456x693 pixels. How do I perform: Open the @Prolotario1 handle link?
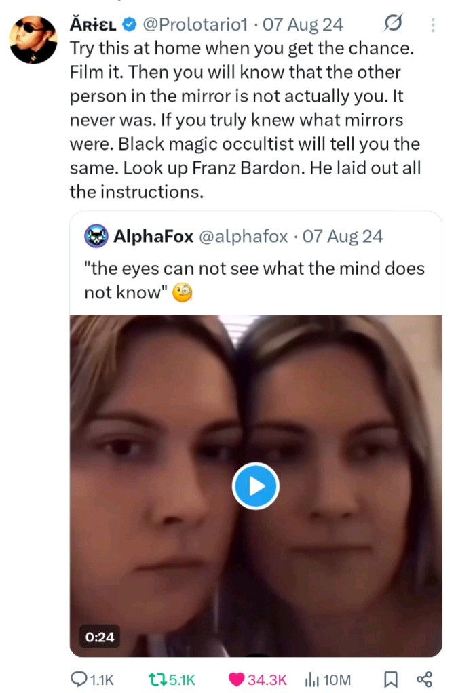[195, 24]
